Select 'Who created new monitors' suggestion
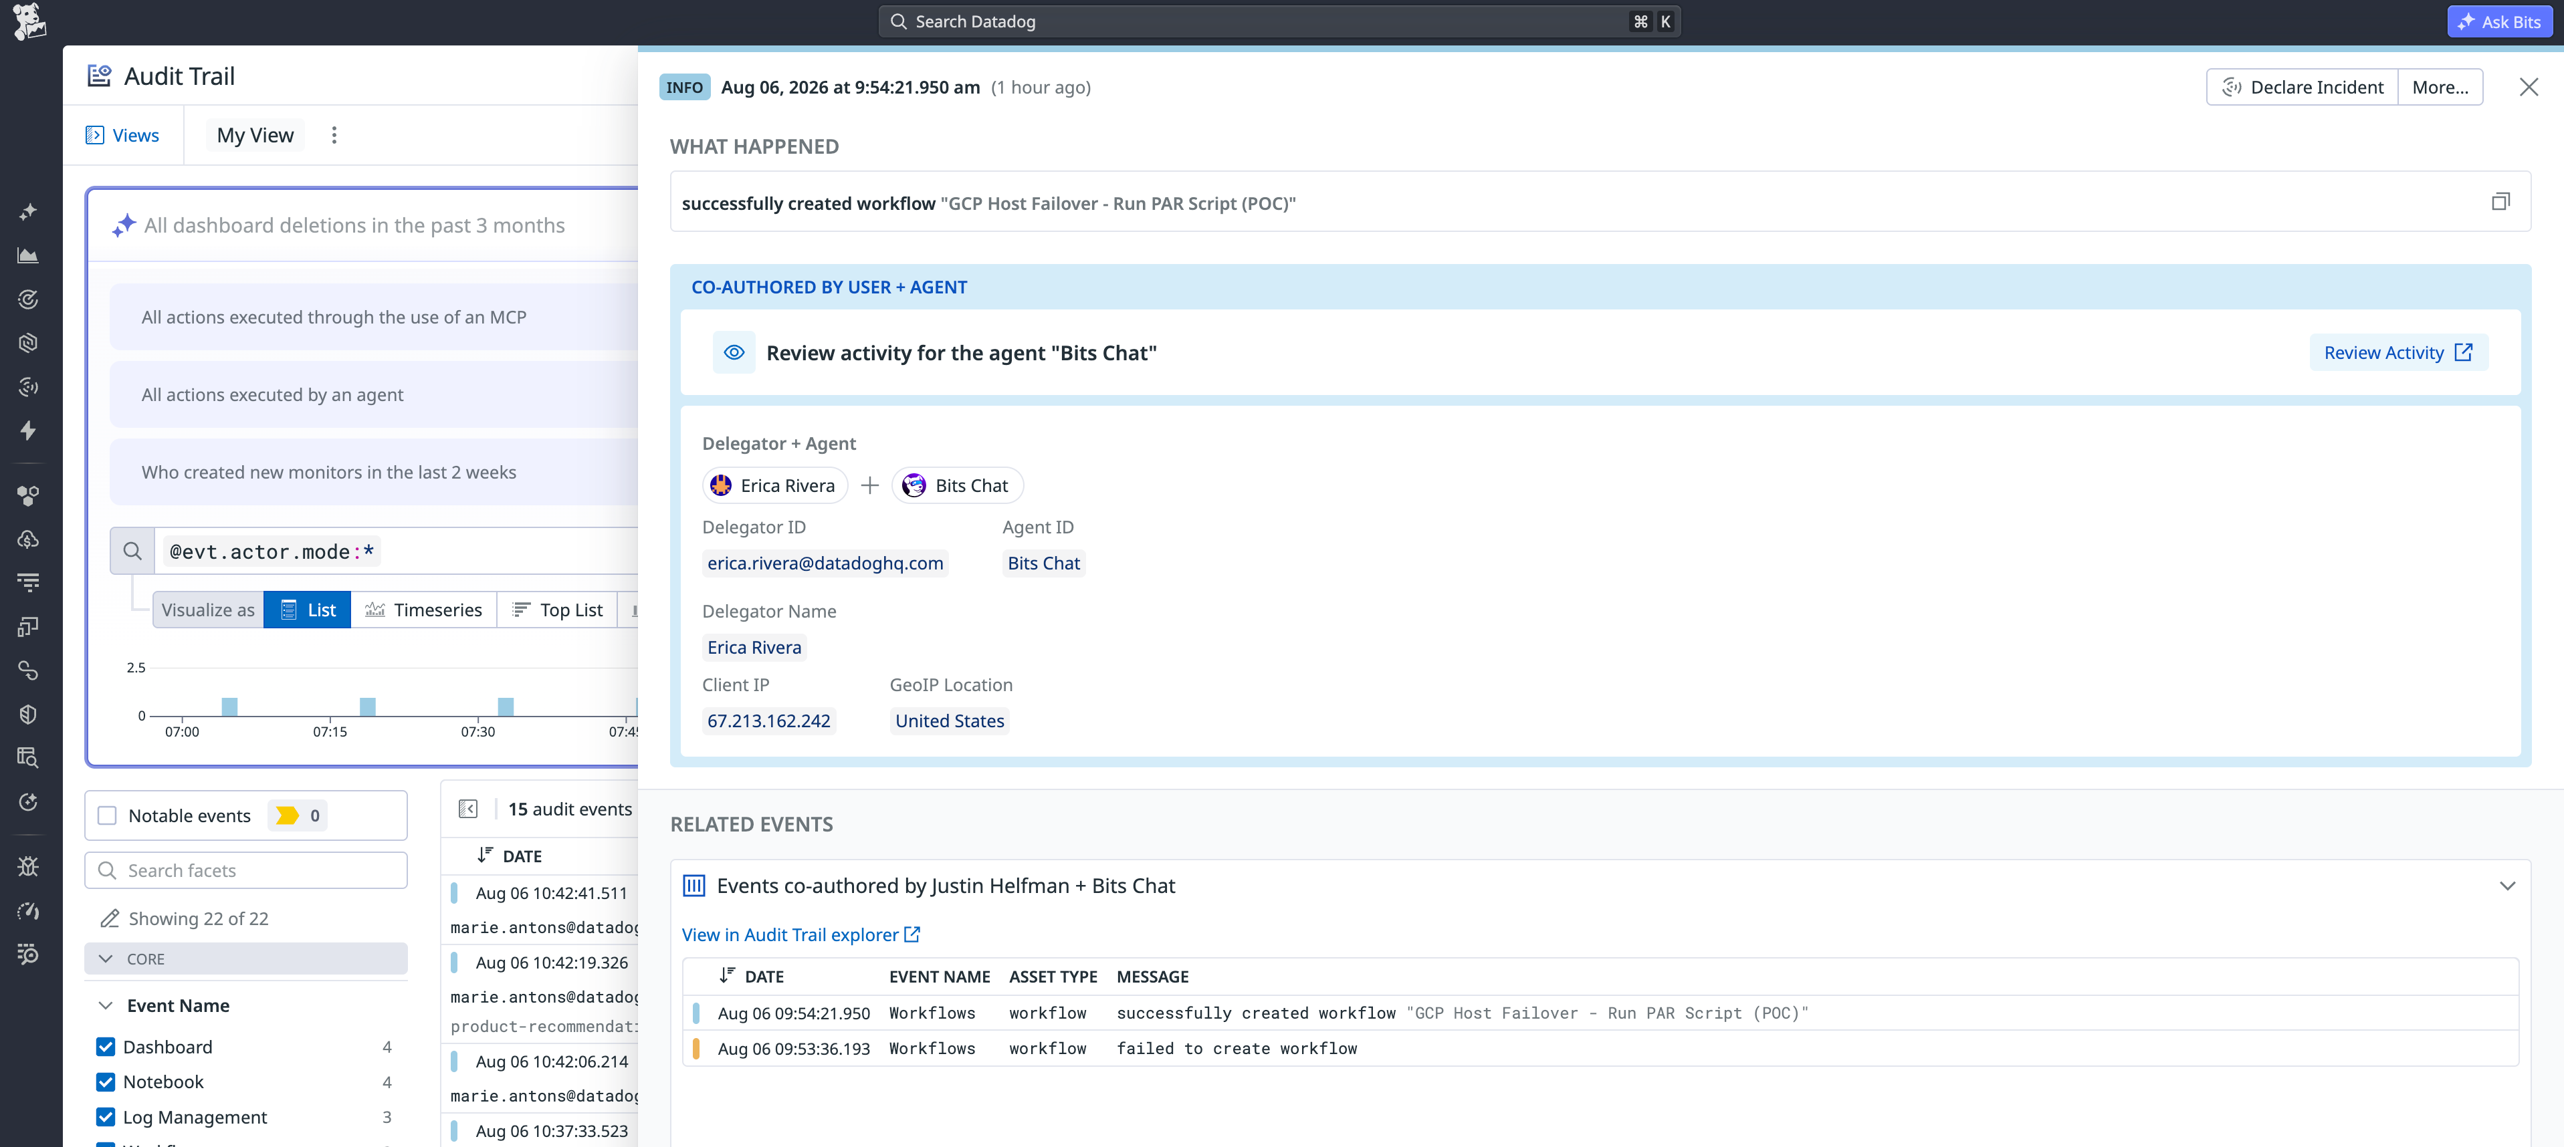2564x1147 pixels. tap(373, 473)
